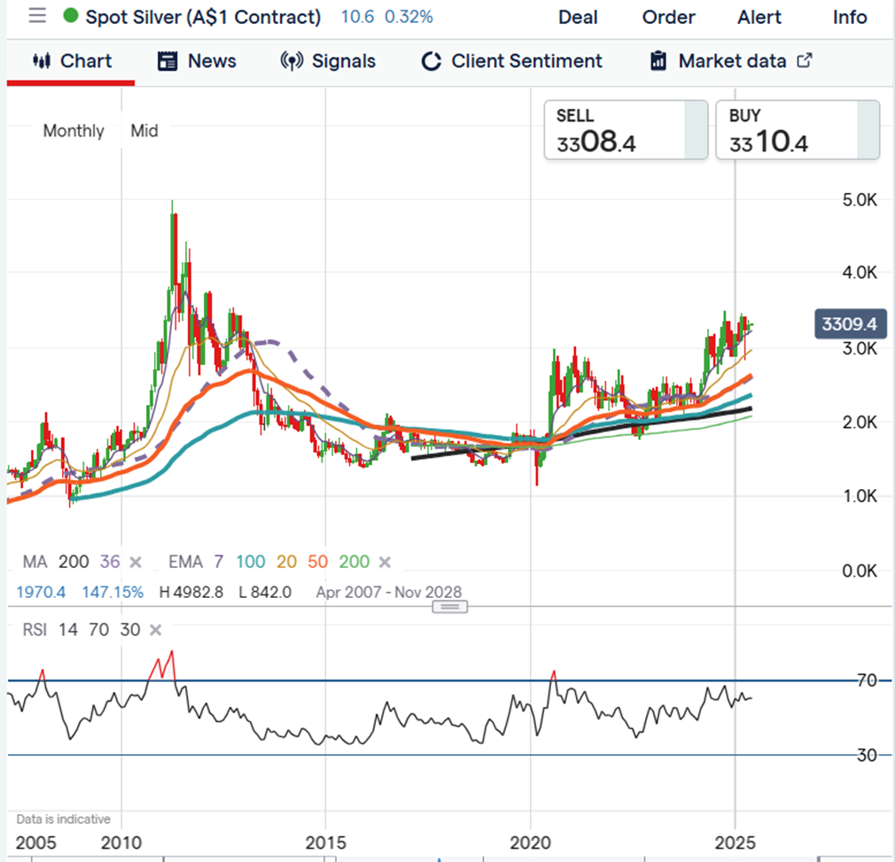The width and height of the screenshot is (895, 862).
Task: Click the RSI 70 overbought setting
Action: (x=98, y=630)
